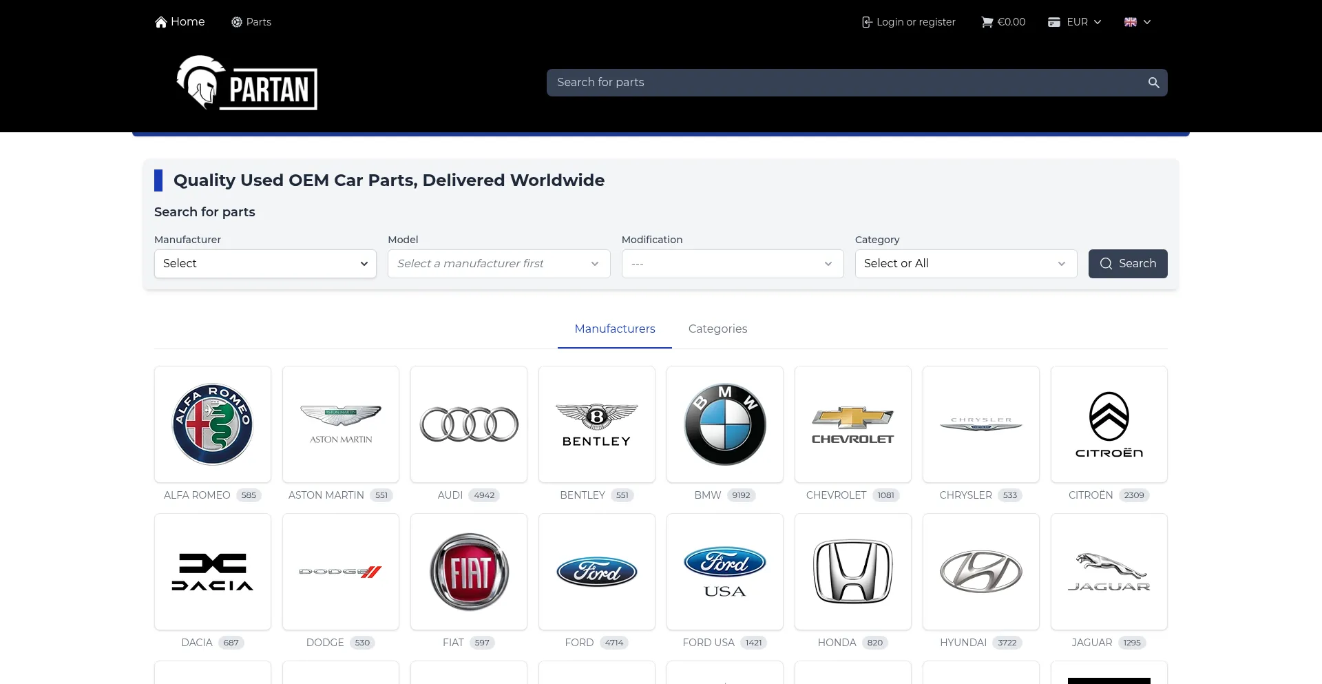
Task: Go to Home in top navigation
Action: 180,22
